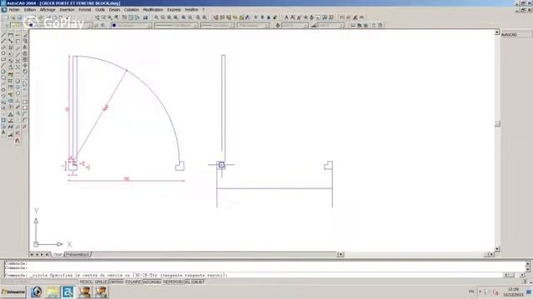533x299 pixels.
Task: Click the system clock in taskbar
Action: [513, 292]
